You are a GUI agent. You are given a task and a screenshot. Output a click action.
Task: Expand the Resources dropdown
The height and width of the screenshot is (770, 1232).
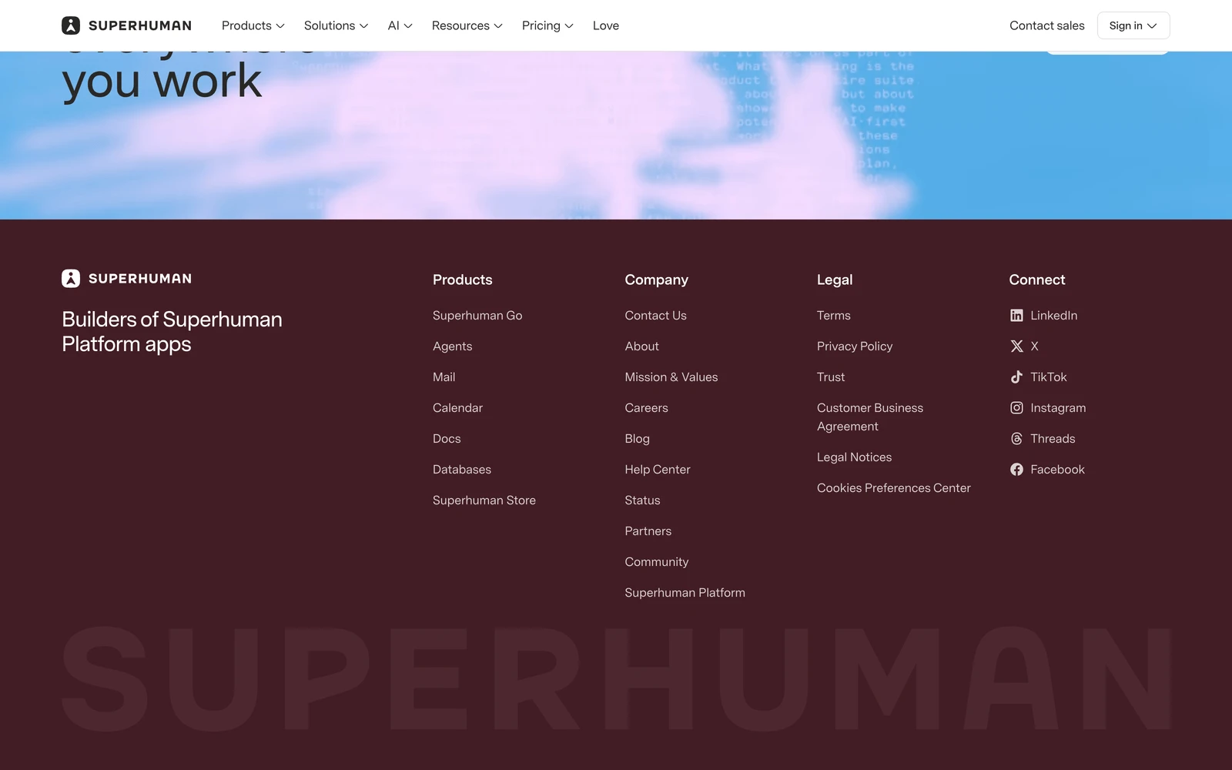tap(467, 25)
